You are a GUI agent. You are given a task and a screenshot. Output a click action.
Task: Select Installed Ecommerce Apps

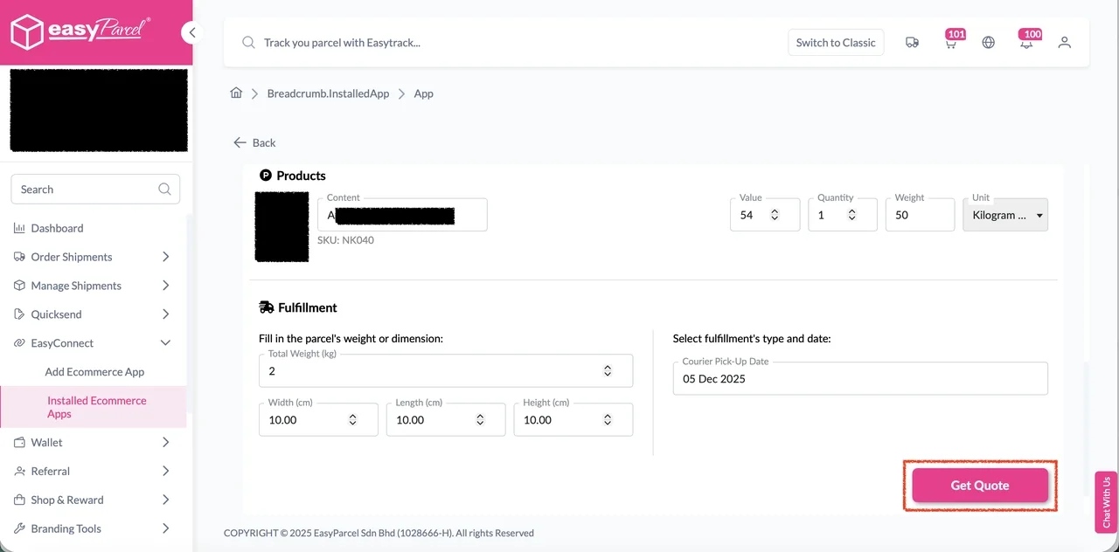96,407
